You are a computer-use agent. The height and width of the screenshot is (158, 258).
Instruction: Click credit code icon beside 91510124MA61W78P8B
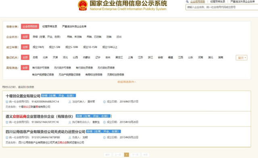pyautogui.click(x=7, y=138)
